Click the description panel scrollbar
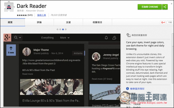 173,58
